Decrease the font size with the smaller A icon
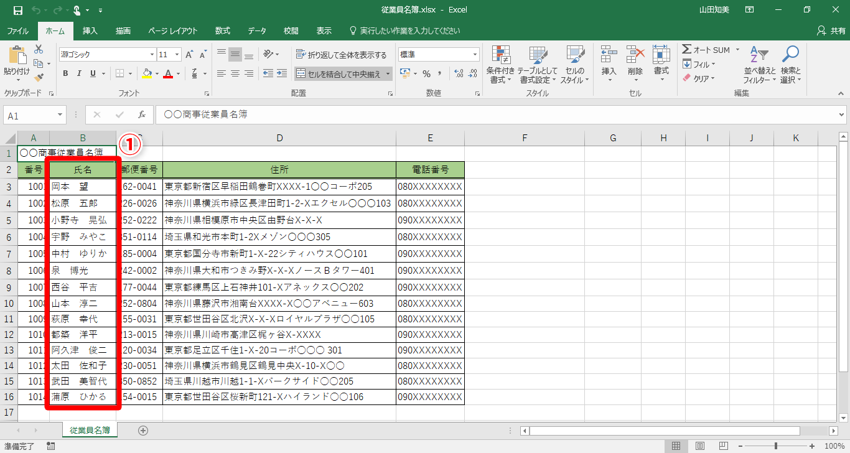Screen dimensions: 850x453 pyautogui.click(x=203, y=55)
